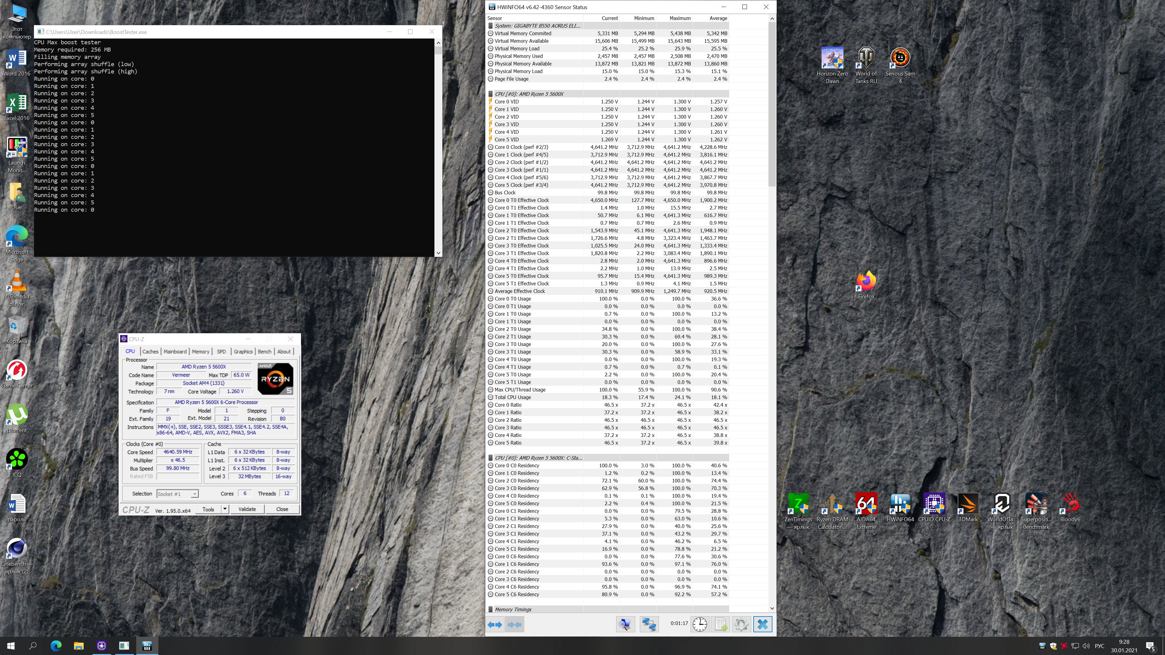1165x655 pixels.
Task: Click the Average column header
Action: click(x=718, y=18)
